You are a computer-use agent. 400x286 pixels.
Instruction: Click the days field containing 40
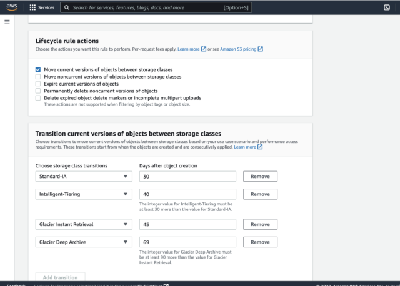(x=187, y=194)
